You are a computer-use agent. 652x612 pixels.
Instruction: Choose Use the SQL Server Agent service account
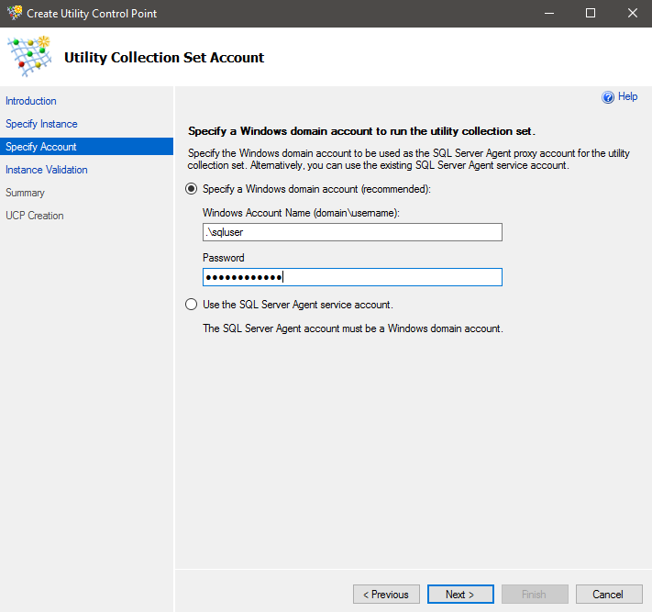coord(192,305)
